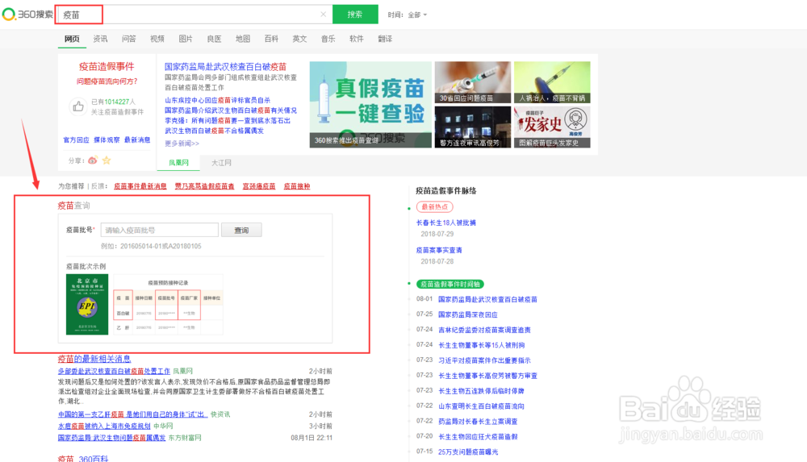The width and height of the screenshot is (807, 462).
Task: Click the 疫苗事件最新消息 suggestion
Action: (x=140, y=186)
